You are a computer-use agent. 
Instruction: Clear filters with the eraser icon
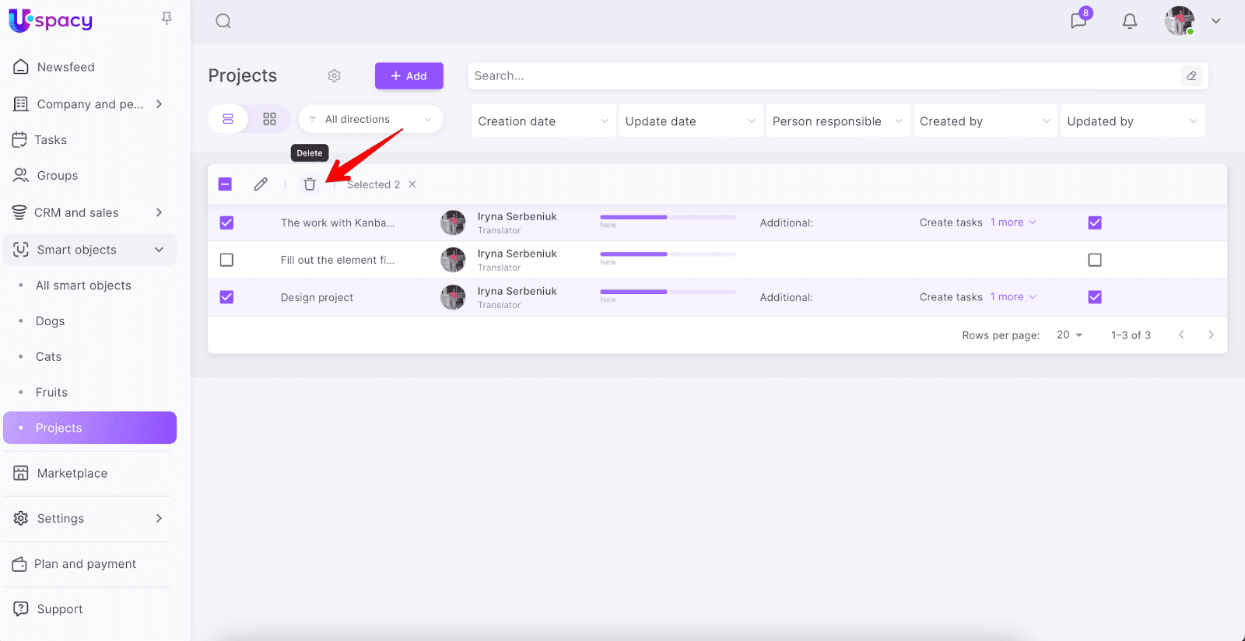tap(1191, 76)
